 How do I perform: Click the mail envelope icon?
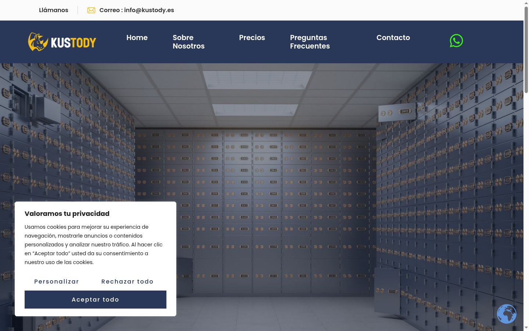91,10
